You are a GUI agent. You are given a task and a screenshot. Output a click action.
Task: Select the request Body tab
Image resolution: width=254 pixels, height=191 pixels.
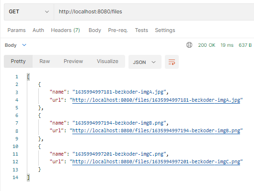(x=95, y=30)
